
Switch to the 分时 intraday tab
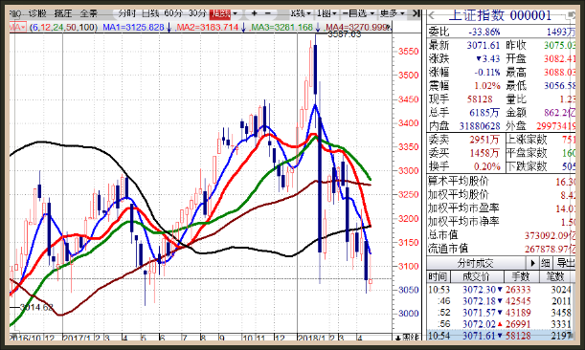tap(126, 13)
